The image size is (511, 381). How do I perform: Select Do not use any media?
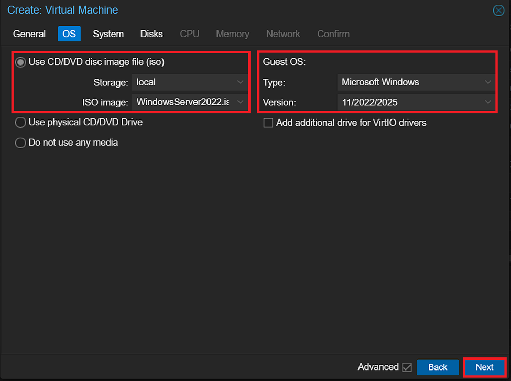(x=20, y=143)
